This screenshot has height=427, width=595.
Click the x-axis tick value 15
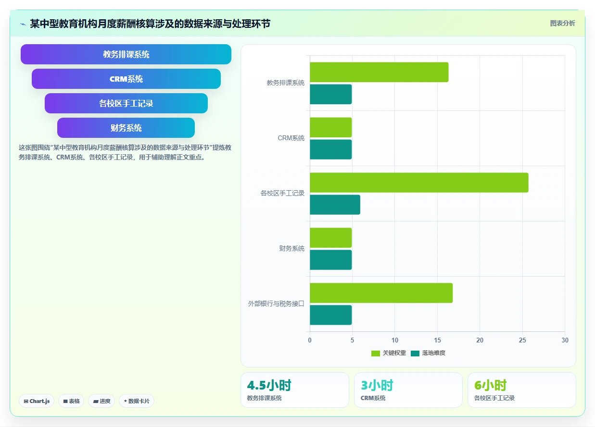point(437,340)
